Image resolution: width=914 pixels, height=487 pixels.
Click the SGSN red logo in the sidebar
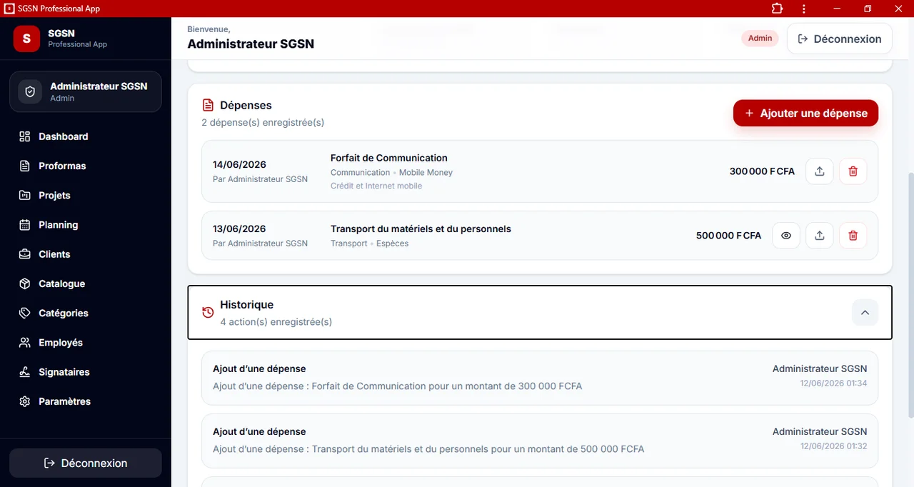click(x=26, y=39)
